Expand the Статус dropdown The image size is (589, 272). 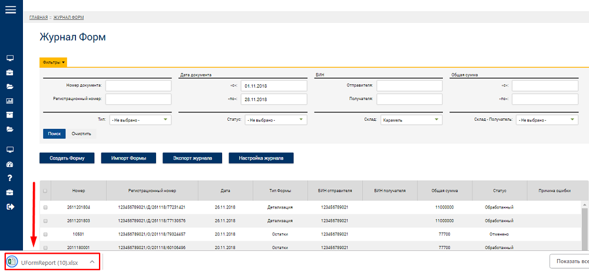tap(276, 120)
